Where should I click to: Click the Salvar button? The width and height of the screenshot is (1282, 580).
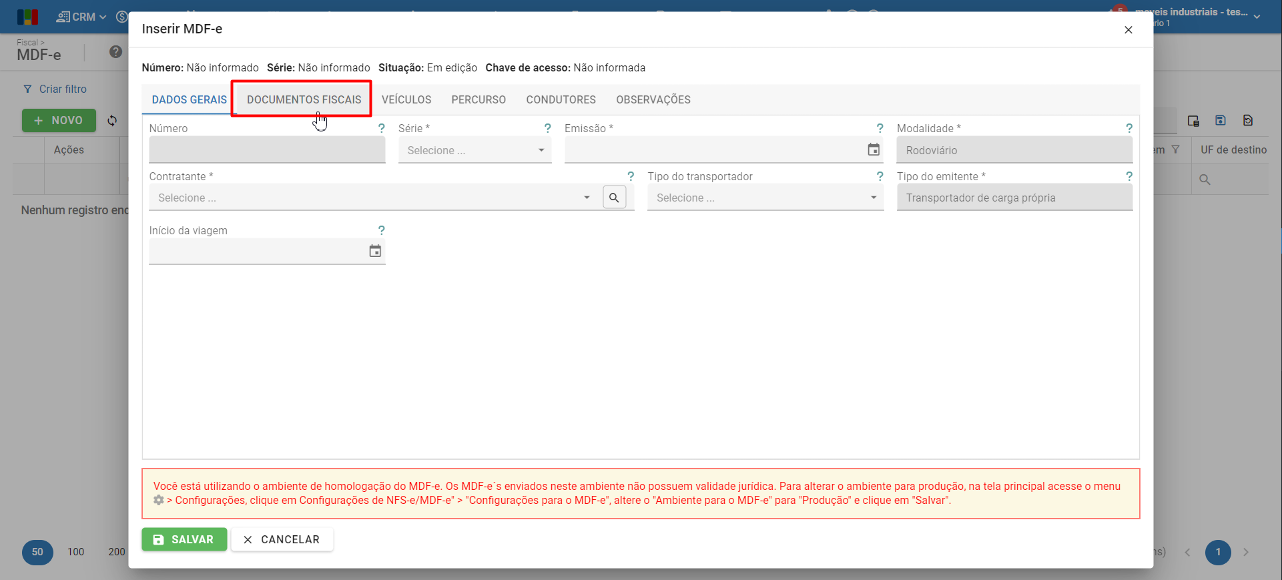click(184, 539)
